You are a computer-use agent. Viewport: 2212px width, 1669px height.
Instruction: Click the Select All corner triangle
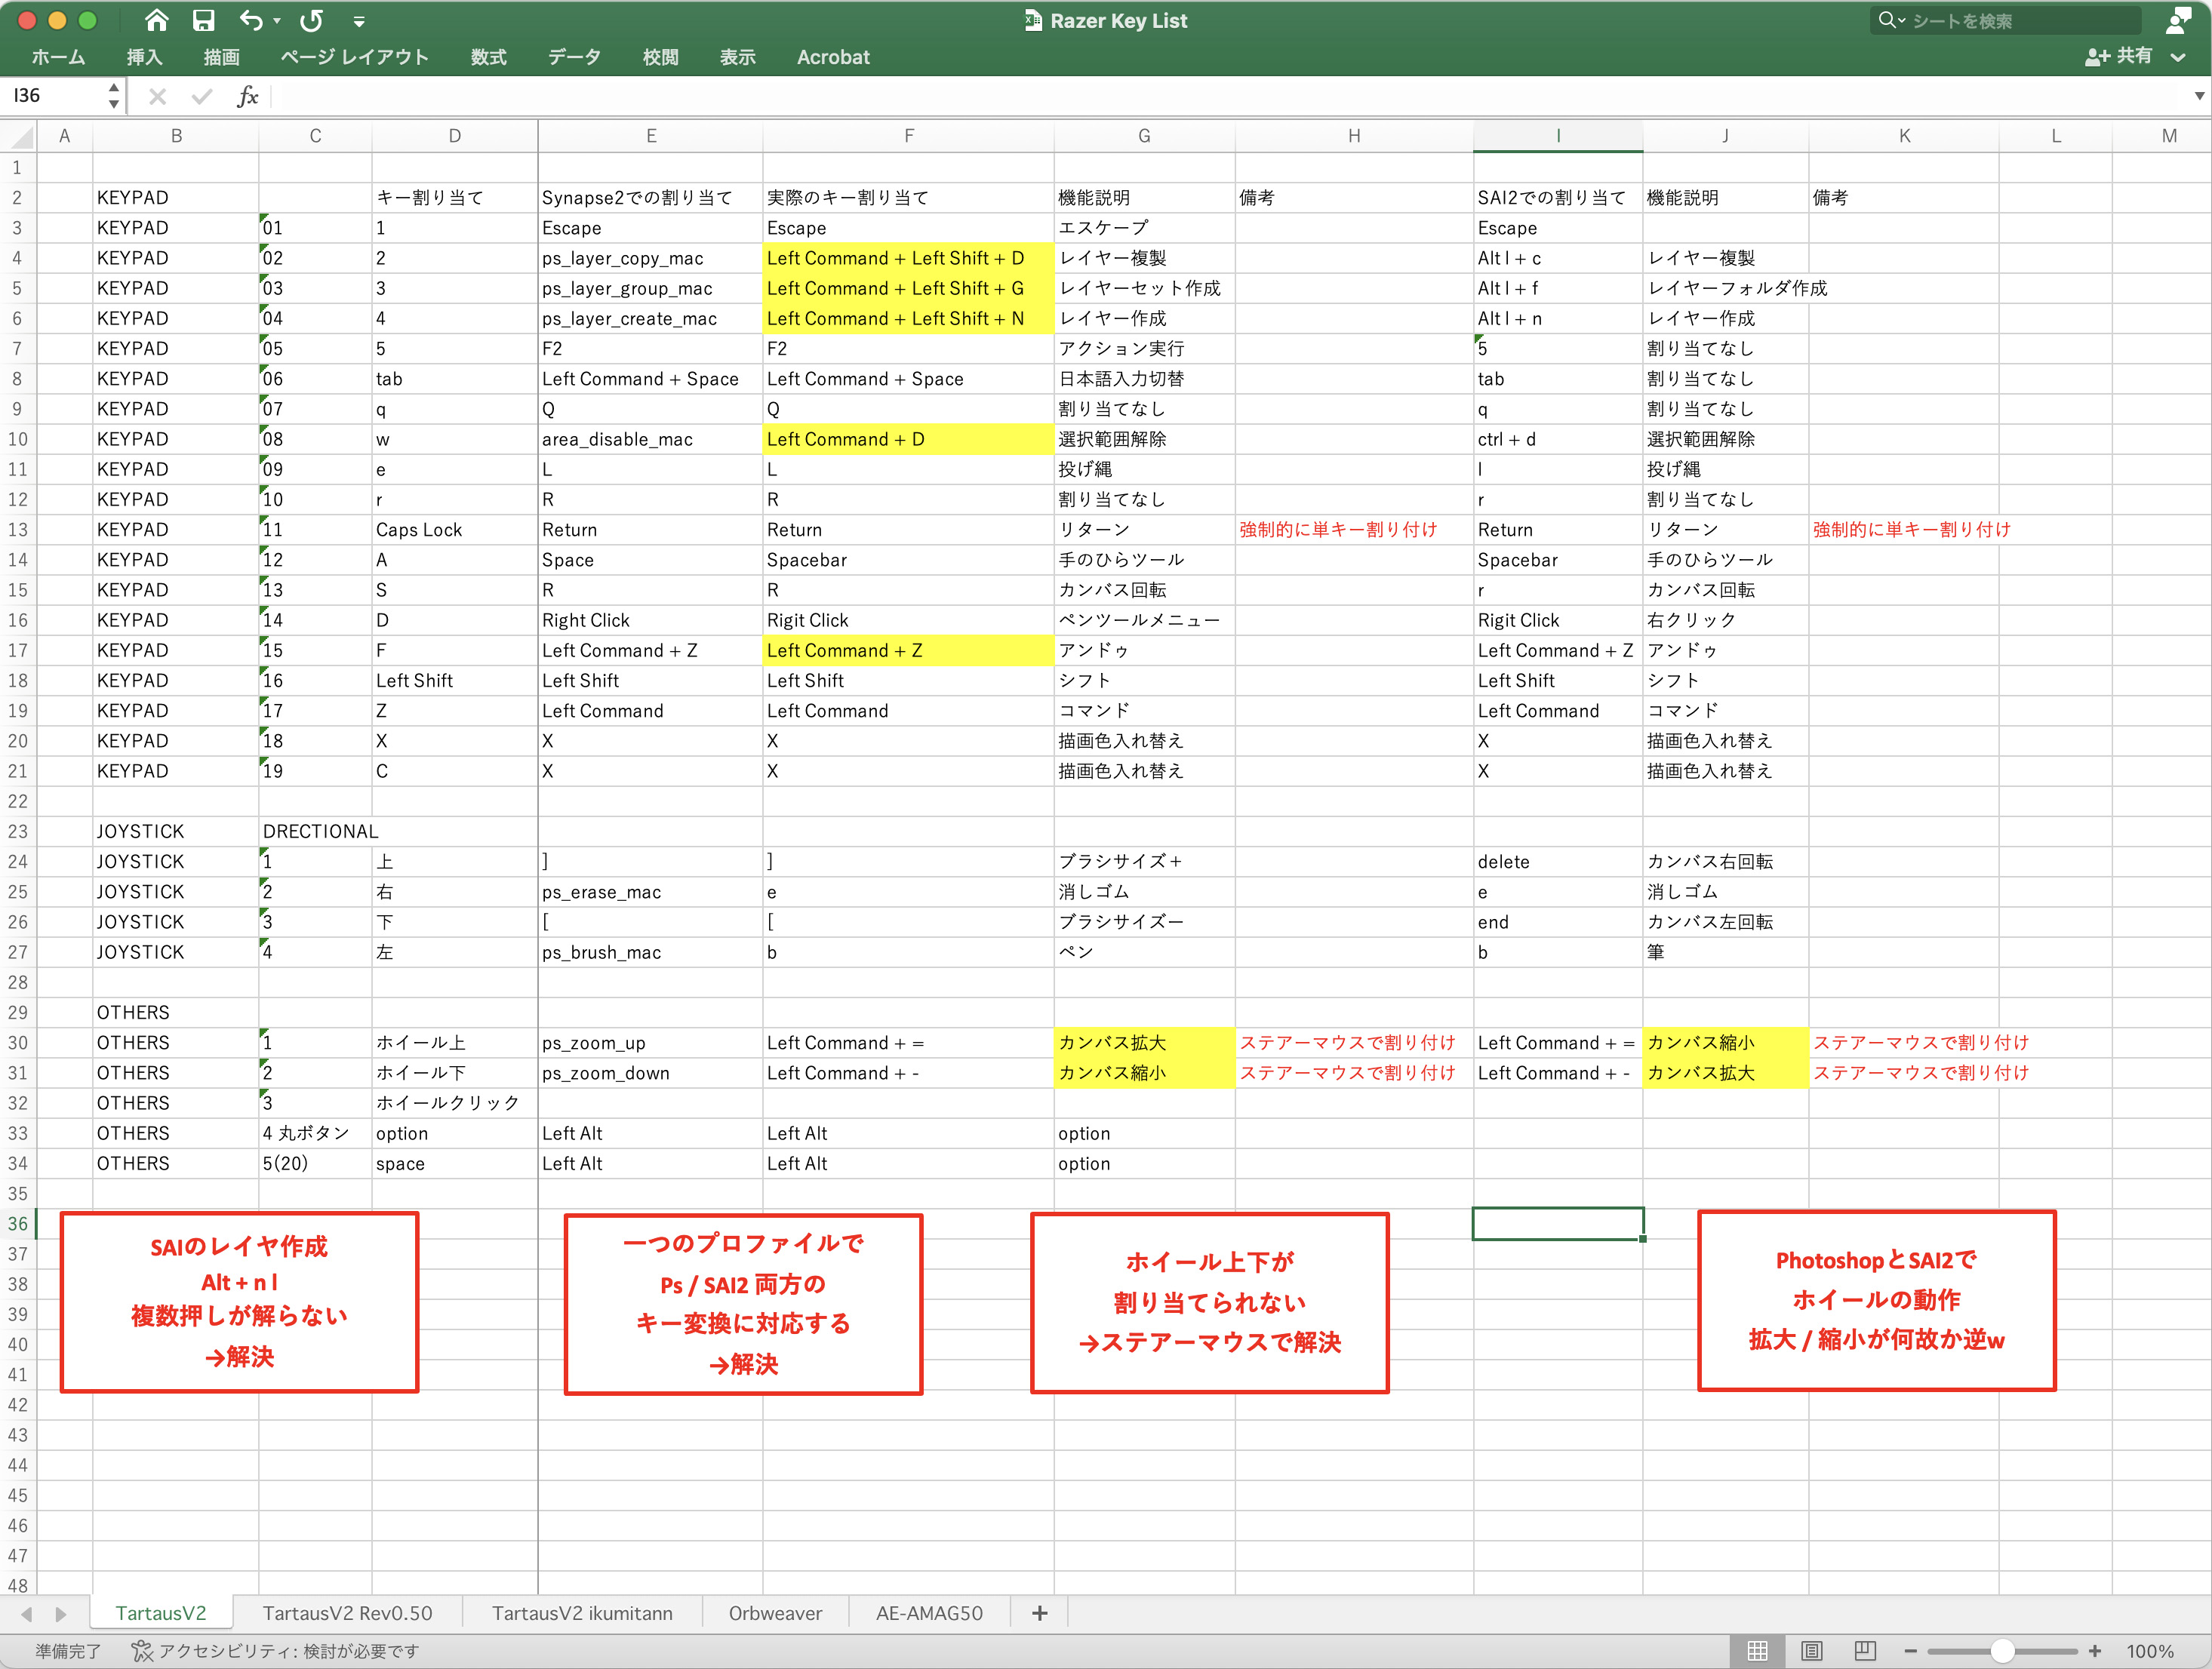[19, 136]
